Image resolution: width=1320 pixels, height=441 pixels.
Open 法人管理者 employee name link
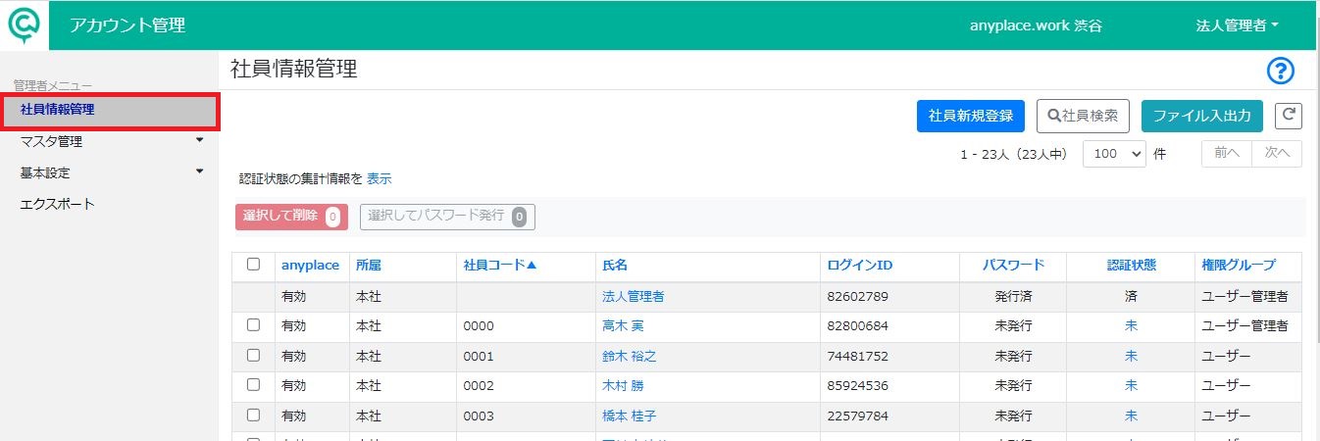click(634, 296)
